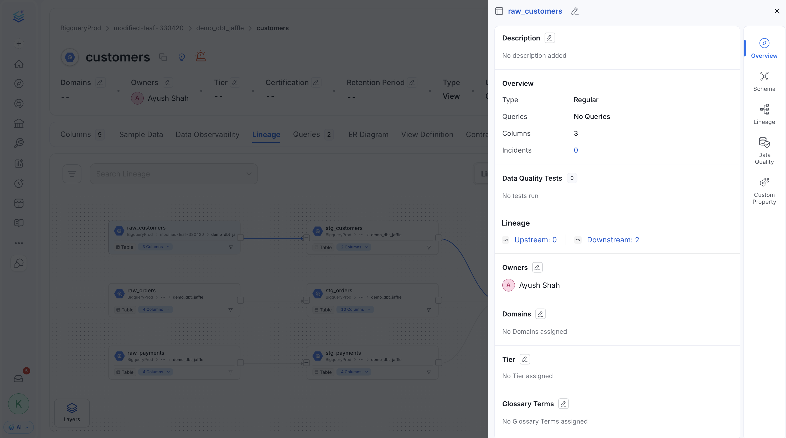This screenshot has width=786, height=438.
Task: Click the Downstream: 2 link
Action: [613, 240]
